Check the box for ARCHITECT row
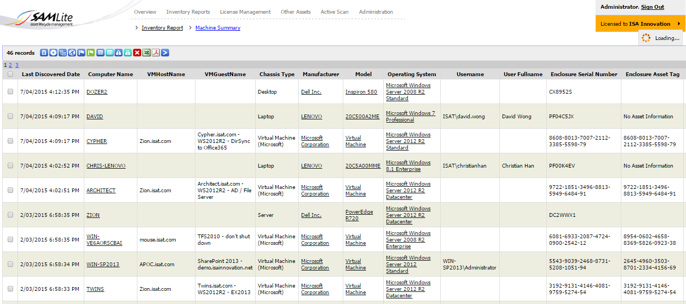The height and width of the screenshot is (304, 686). pyautogui.click(x=10, y=191)
